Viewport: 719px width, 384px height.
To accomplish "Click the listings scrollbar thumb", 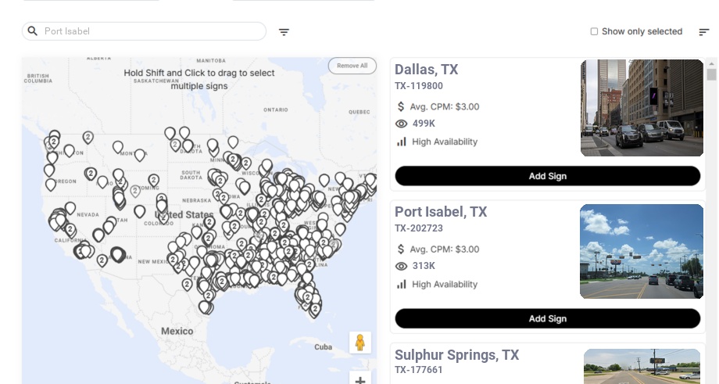I will pos(711,74).
